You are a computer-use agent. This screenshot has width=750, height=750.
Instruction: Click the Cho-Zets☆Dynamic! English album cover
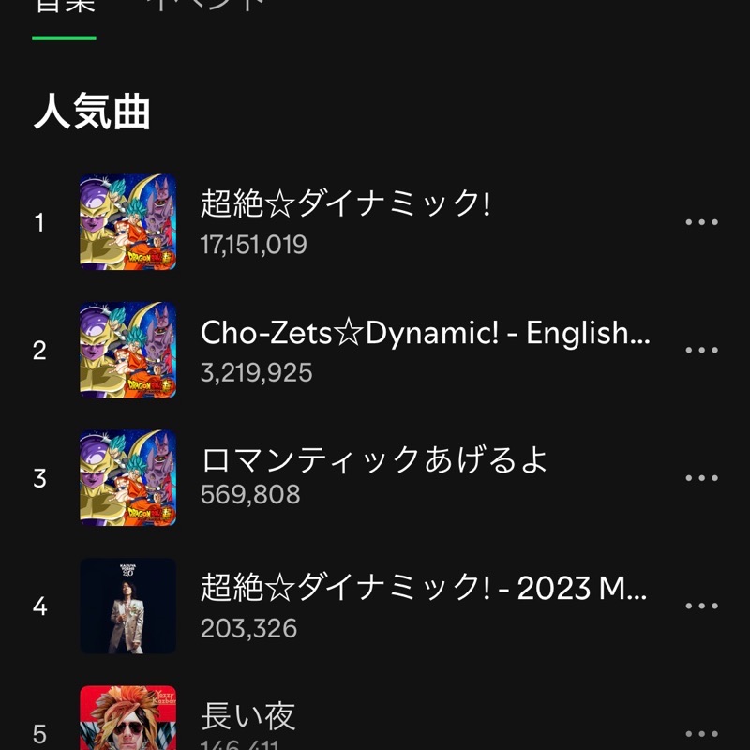127,351
